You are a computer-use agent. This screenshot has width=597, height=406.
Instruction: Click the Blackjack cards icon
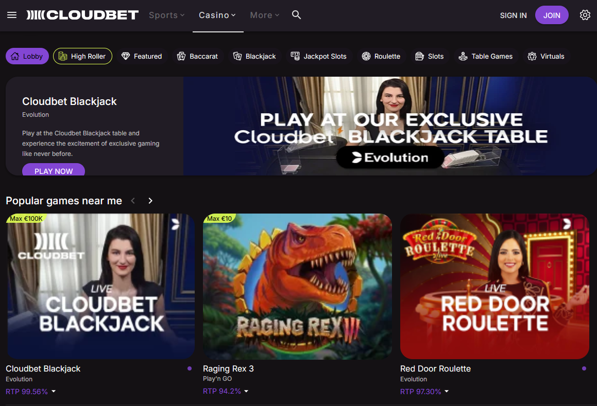point(237,56)
